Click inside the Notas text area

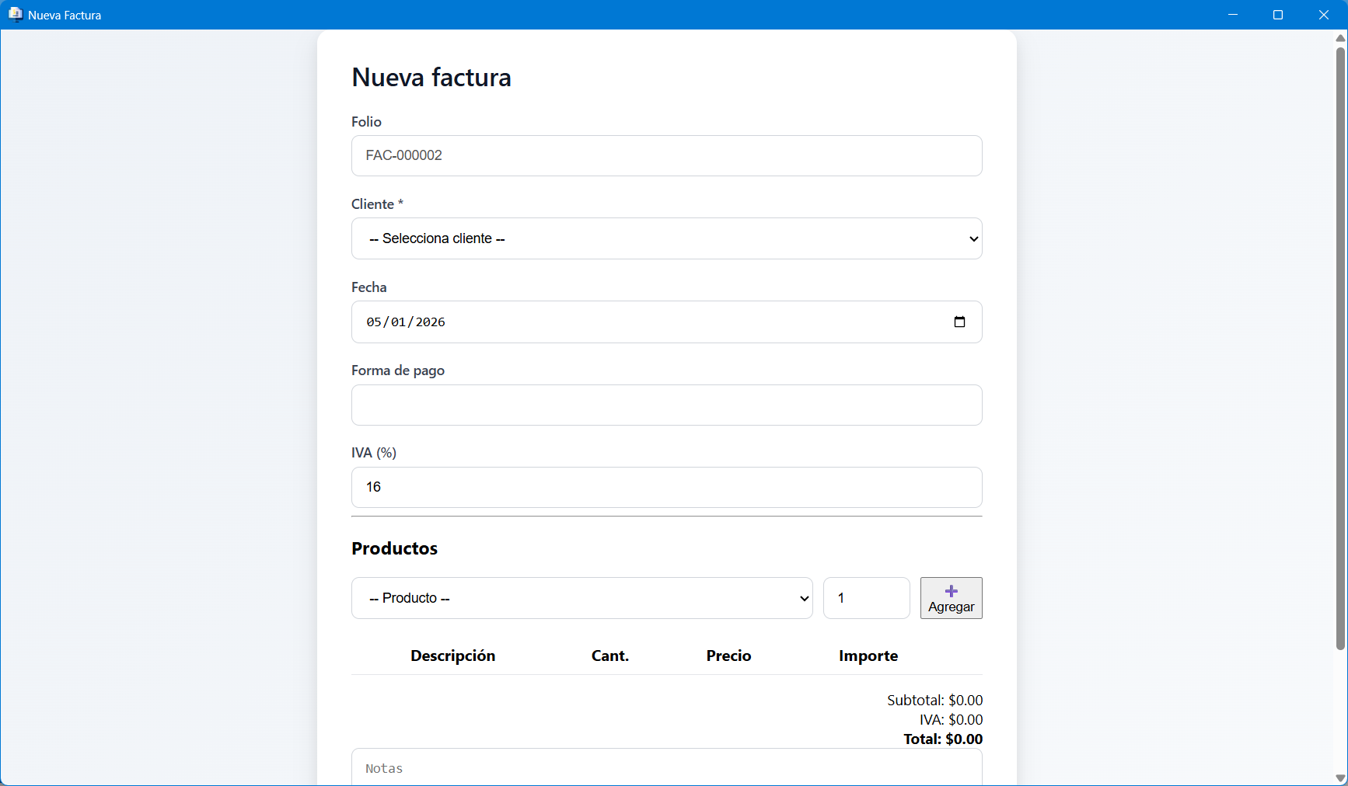click(x=666, y=768)
